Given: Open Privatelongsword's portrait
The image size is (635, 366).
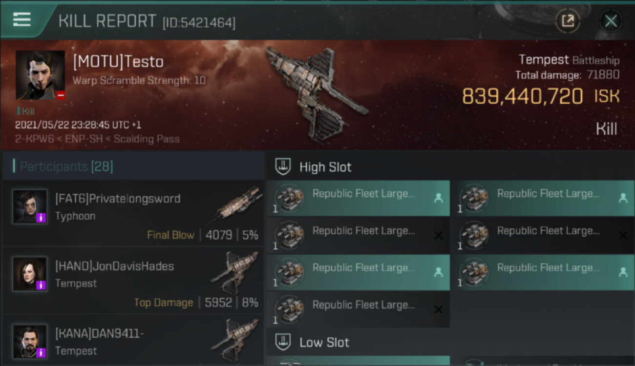Looking at the screenshot, I should point(30,207).
